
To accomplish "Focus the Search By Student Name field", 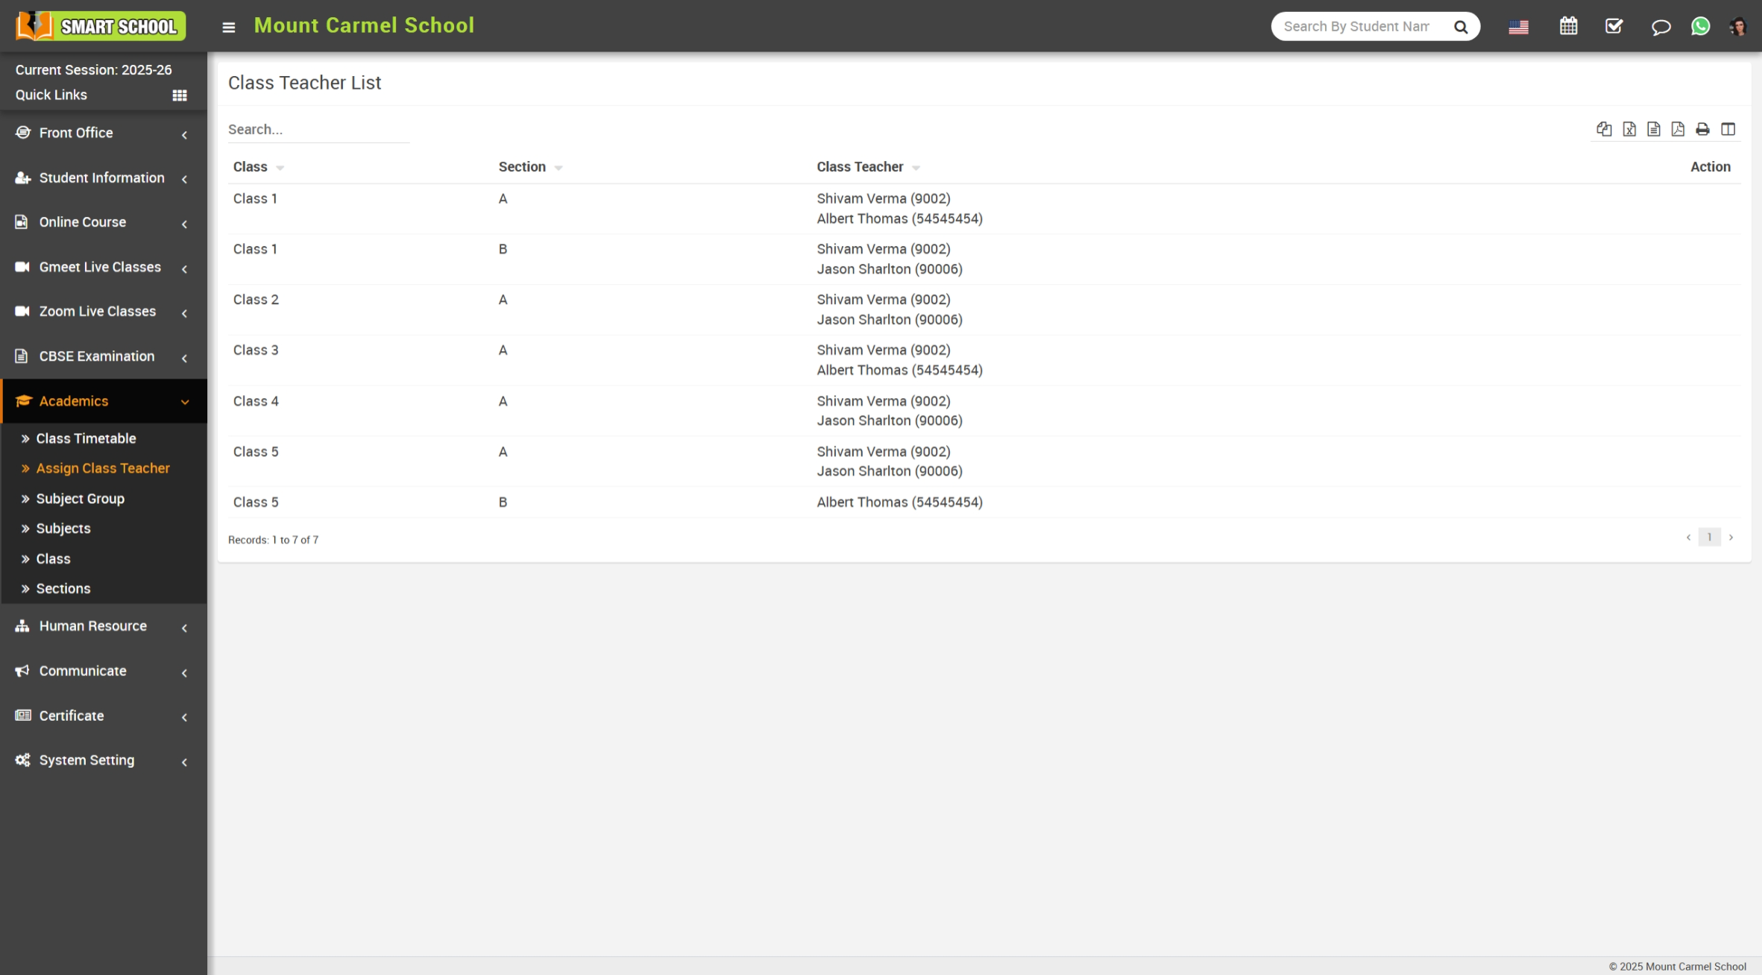I will [x=1357, y=27].
